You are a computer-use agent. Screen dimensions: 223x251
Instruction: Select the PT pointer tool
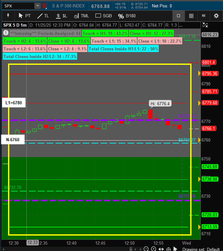(x=24, y=16)
